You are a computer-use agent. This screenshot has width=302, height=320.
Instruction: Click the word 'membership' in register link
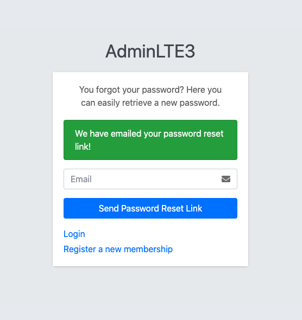(x=148, y=249)
